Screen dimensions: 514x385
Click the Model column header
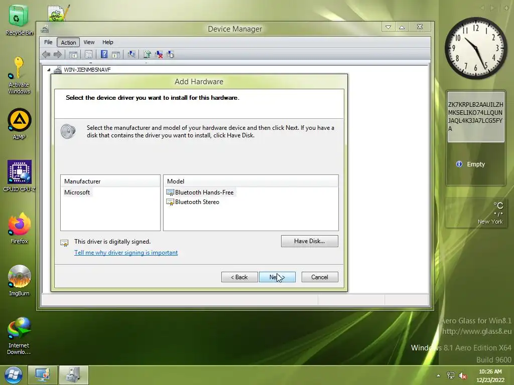tap(251, 181)
